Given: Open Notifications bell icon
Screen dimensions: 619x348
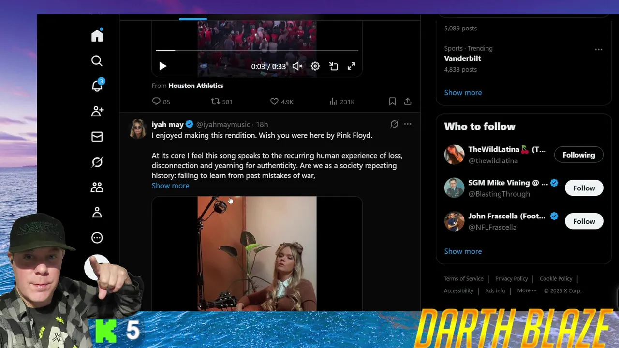Looking at the screenshot, I should coord(97,86).
